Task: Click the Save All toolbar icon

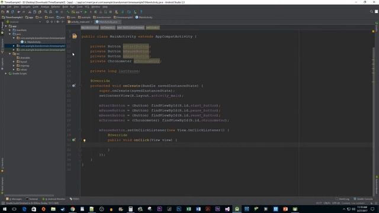Action: click(8, 12)
